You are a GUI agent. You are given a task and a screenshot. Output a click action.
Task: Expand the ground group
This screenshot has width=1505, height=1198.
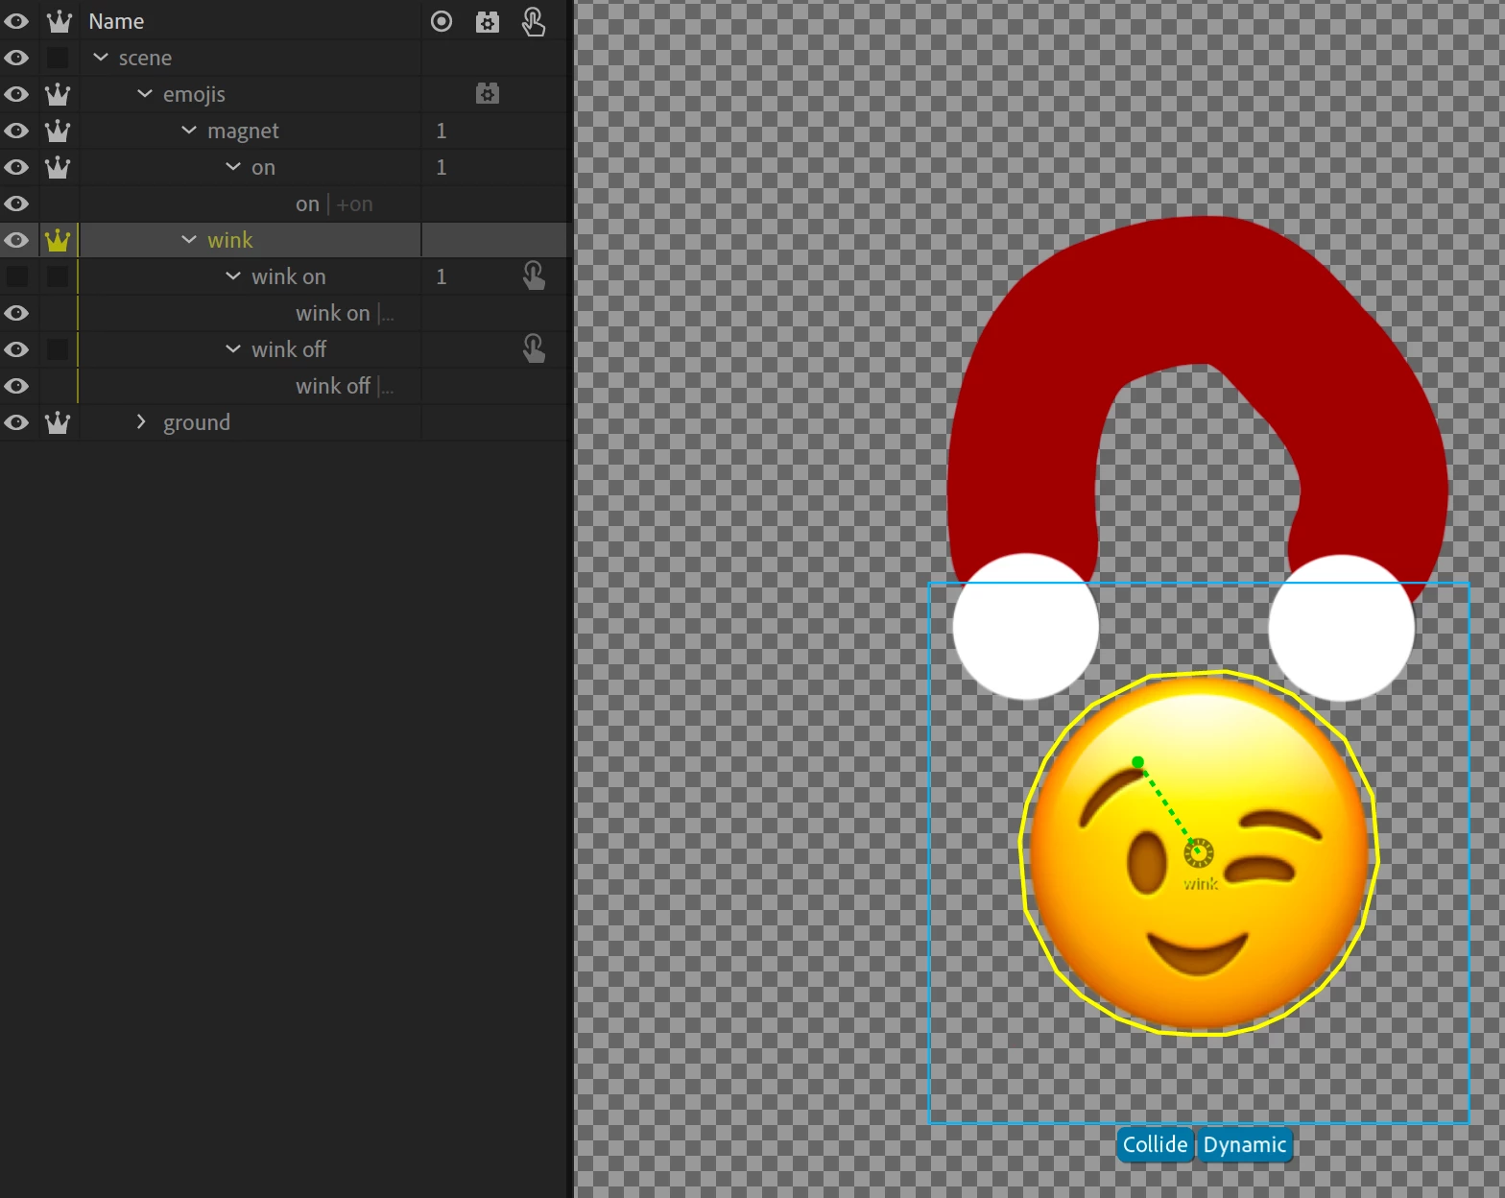click(x=142, y=422)
